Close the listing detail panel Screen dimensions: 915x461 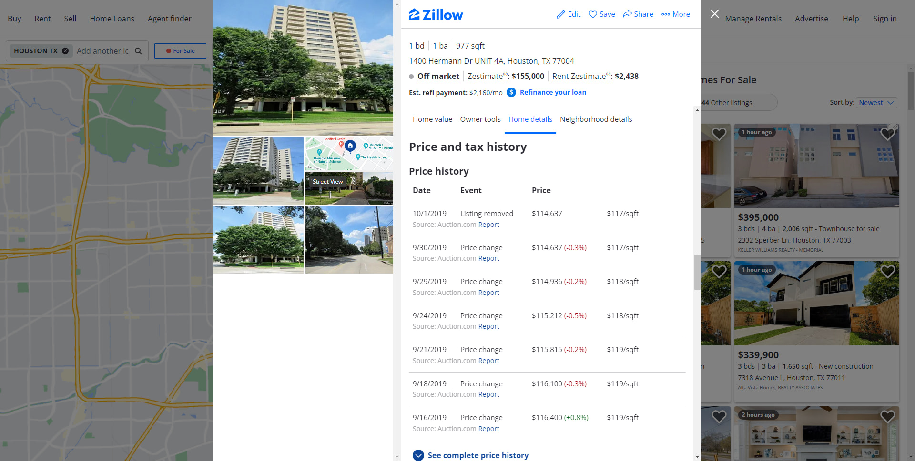click(714, 14)
